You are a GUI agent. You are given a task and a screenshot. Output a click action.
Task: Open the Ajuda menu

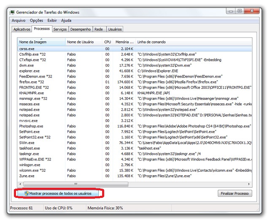(66, 21)
